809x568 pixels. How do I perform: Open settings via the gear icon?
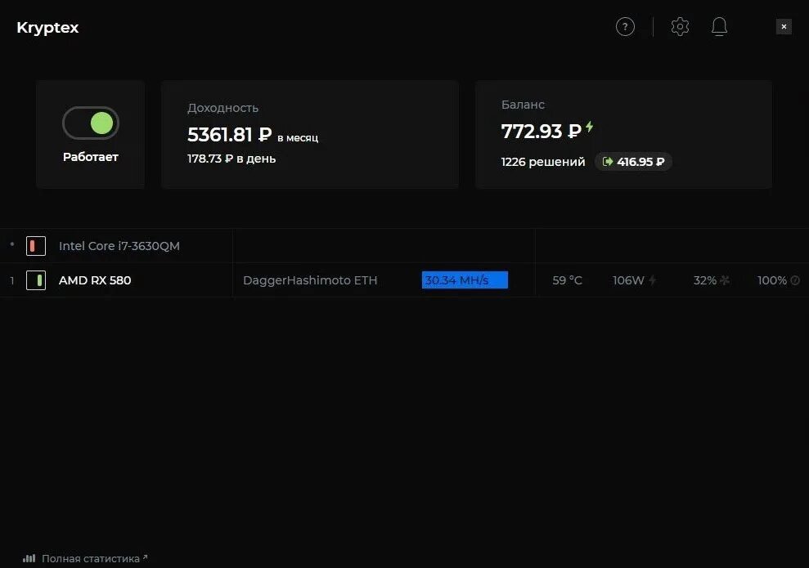(680, 26)
